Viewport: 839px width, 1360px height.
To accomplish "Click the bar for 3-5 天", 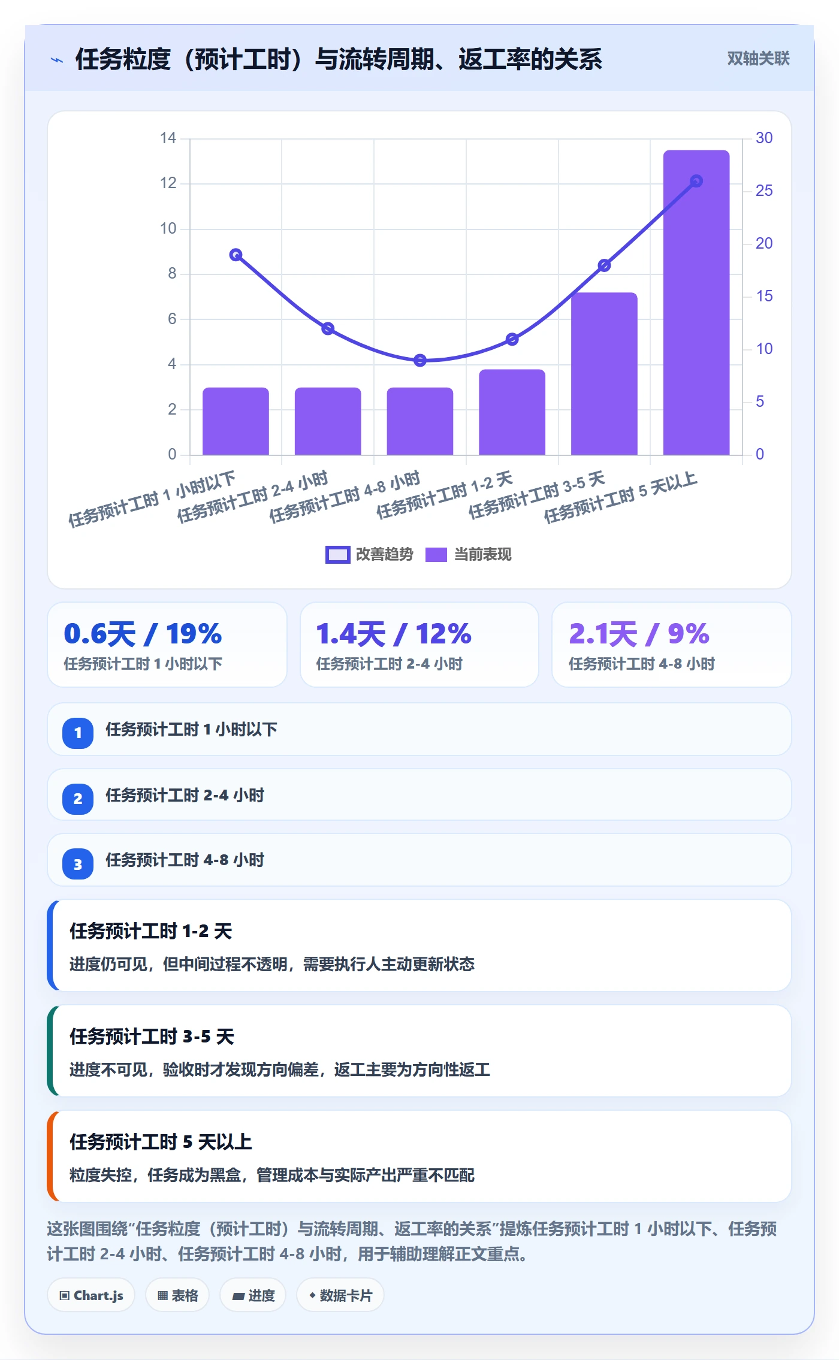I will pyautogui.click(x=604, y=374).
